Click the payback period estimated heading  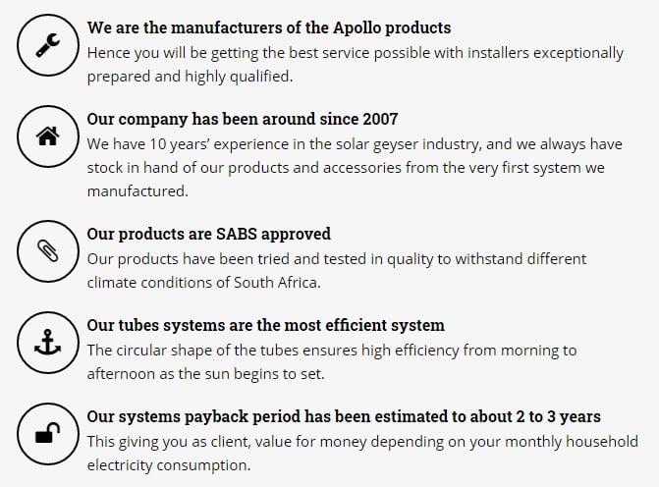click(344, 417)
